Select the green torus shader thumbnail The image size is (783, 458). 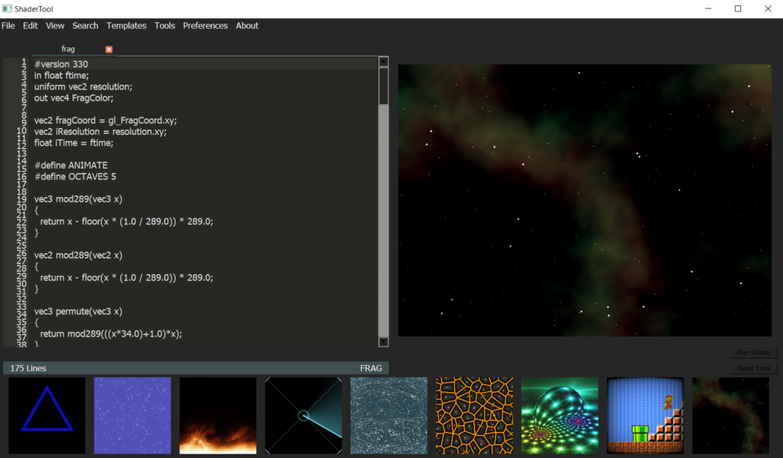click(560, 415)
